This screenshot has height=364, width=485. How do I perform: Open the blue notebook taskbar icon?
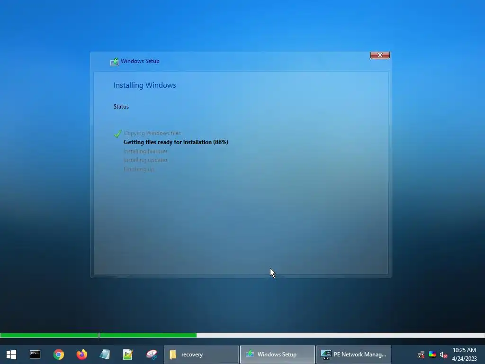[105, 355]
